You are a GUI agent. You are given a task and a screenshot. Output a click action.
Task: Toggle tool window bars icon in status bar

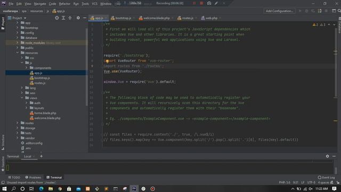[3, 182]
